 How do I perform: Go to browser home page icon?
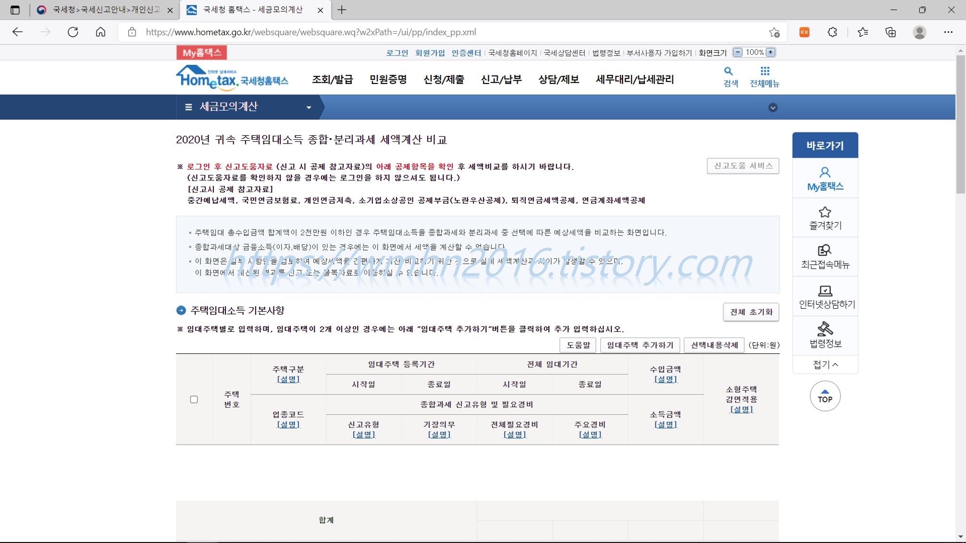pos(100,32)
